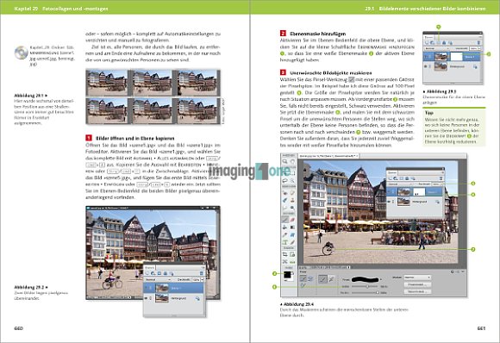500x343 pixels.
Task: Open blend mode Normal dropdown in lower-left panel
Action: (158, 279)
